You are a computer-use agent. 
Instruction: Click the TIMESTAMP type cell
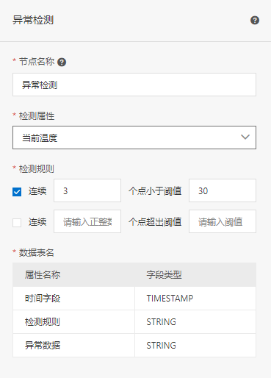[195, 298]
